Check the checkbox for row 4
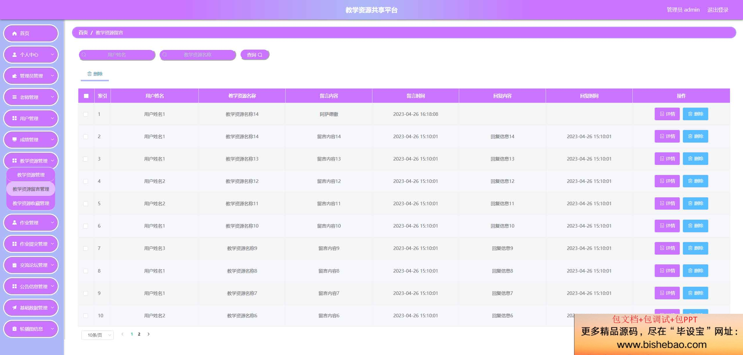This screenshot has height=355, width=743. point(86,181)
